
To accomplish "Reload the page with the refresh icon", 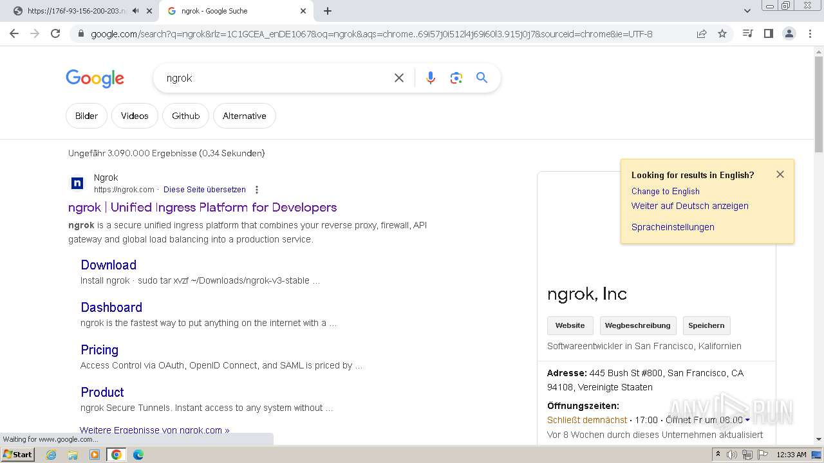I will [55, 33].
